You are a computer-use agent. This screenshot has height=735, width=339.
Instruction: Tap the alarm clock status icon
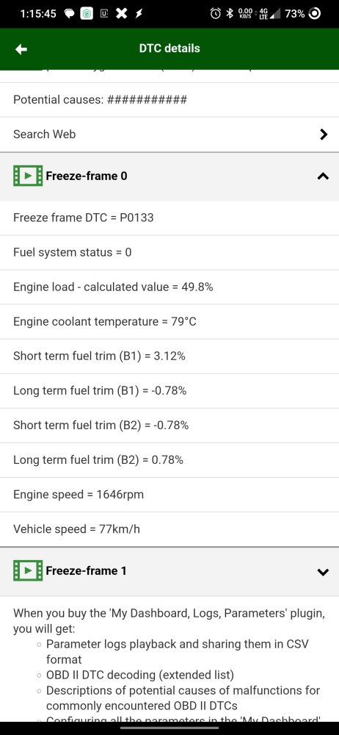tap(215, 13)
